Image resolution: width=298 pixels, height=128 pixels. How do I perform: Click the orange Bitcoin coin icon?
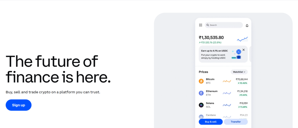[x=201, y=81]
